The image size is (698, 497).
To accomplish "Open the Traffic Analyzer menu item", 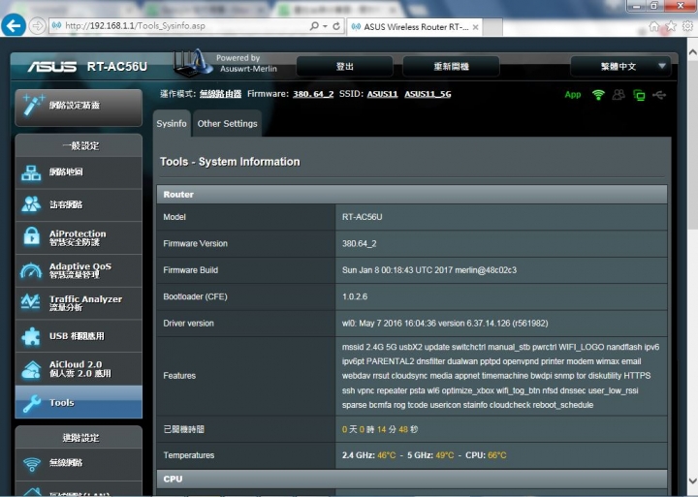I will click(x=79, y=303).
